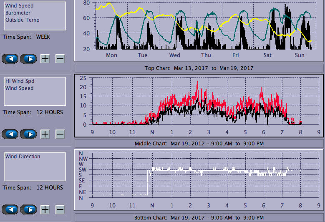Screen dimensions: 325x222
Task: Select Hi Wind Spd in middle list
Action: tap(20, 81)
